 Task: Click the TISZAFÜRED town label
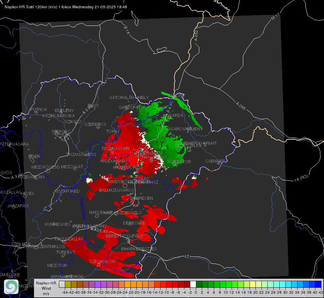coord(67,191)
